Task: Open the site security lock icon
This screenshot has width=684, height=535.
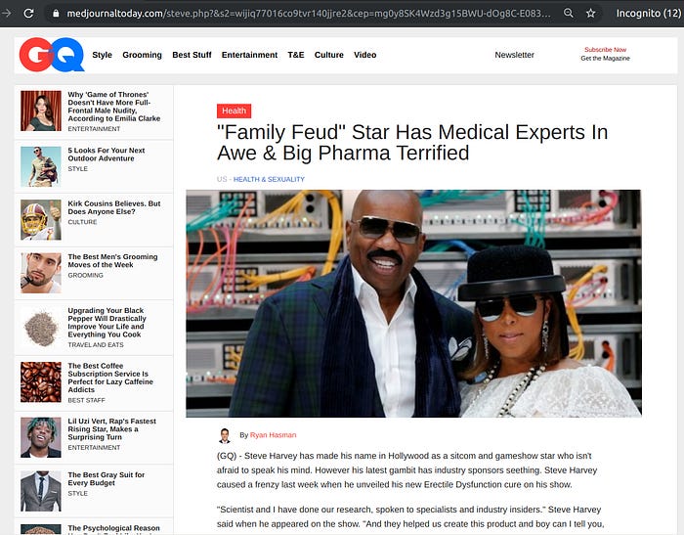Action: click(x=56, y=14)
